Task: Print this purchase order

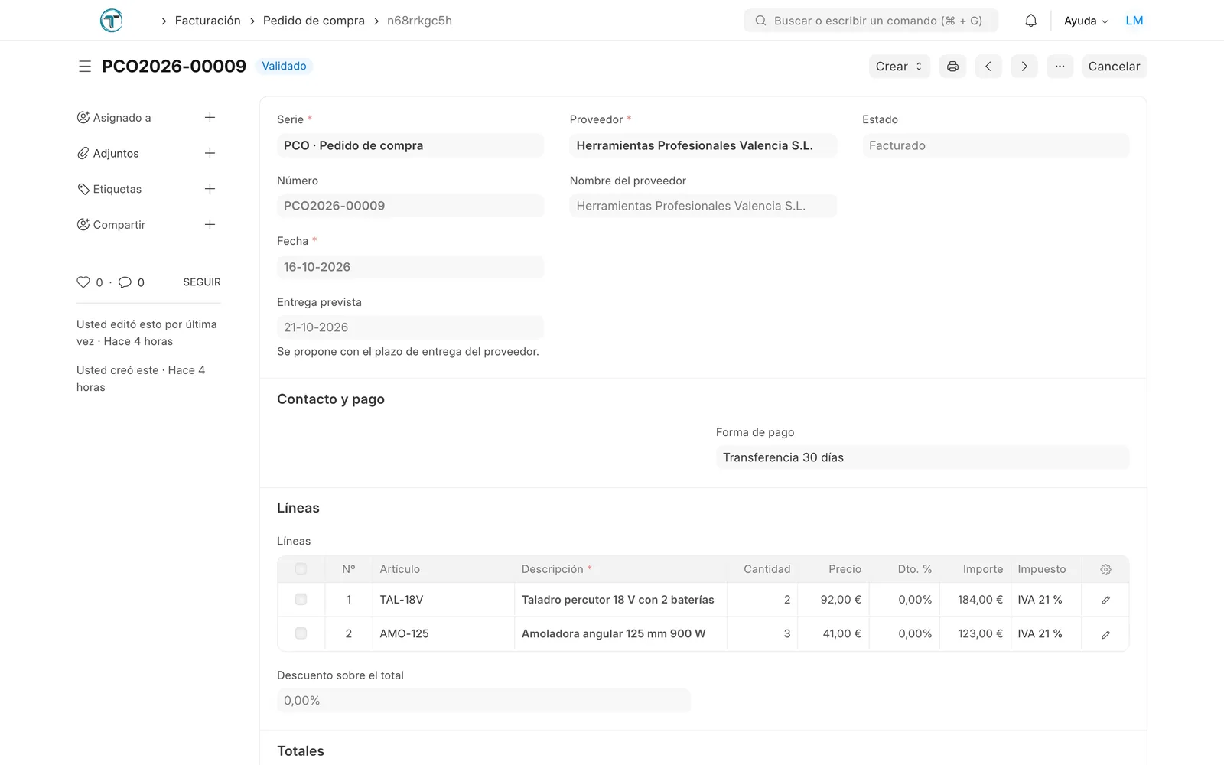Action: coord(952,67)
